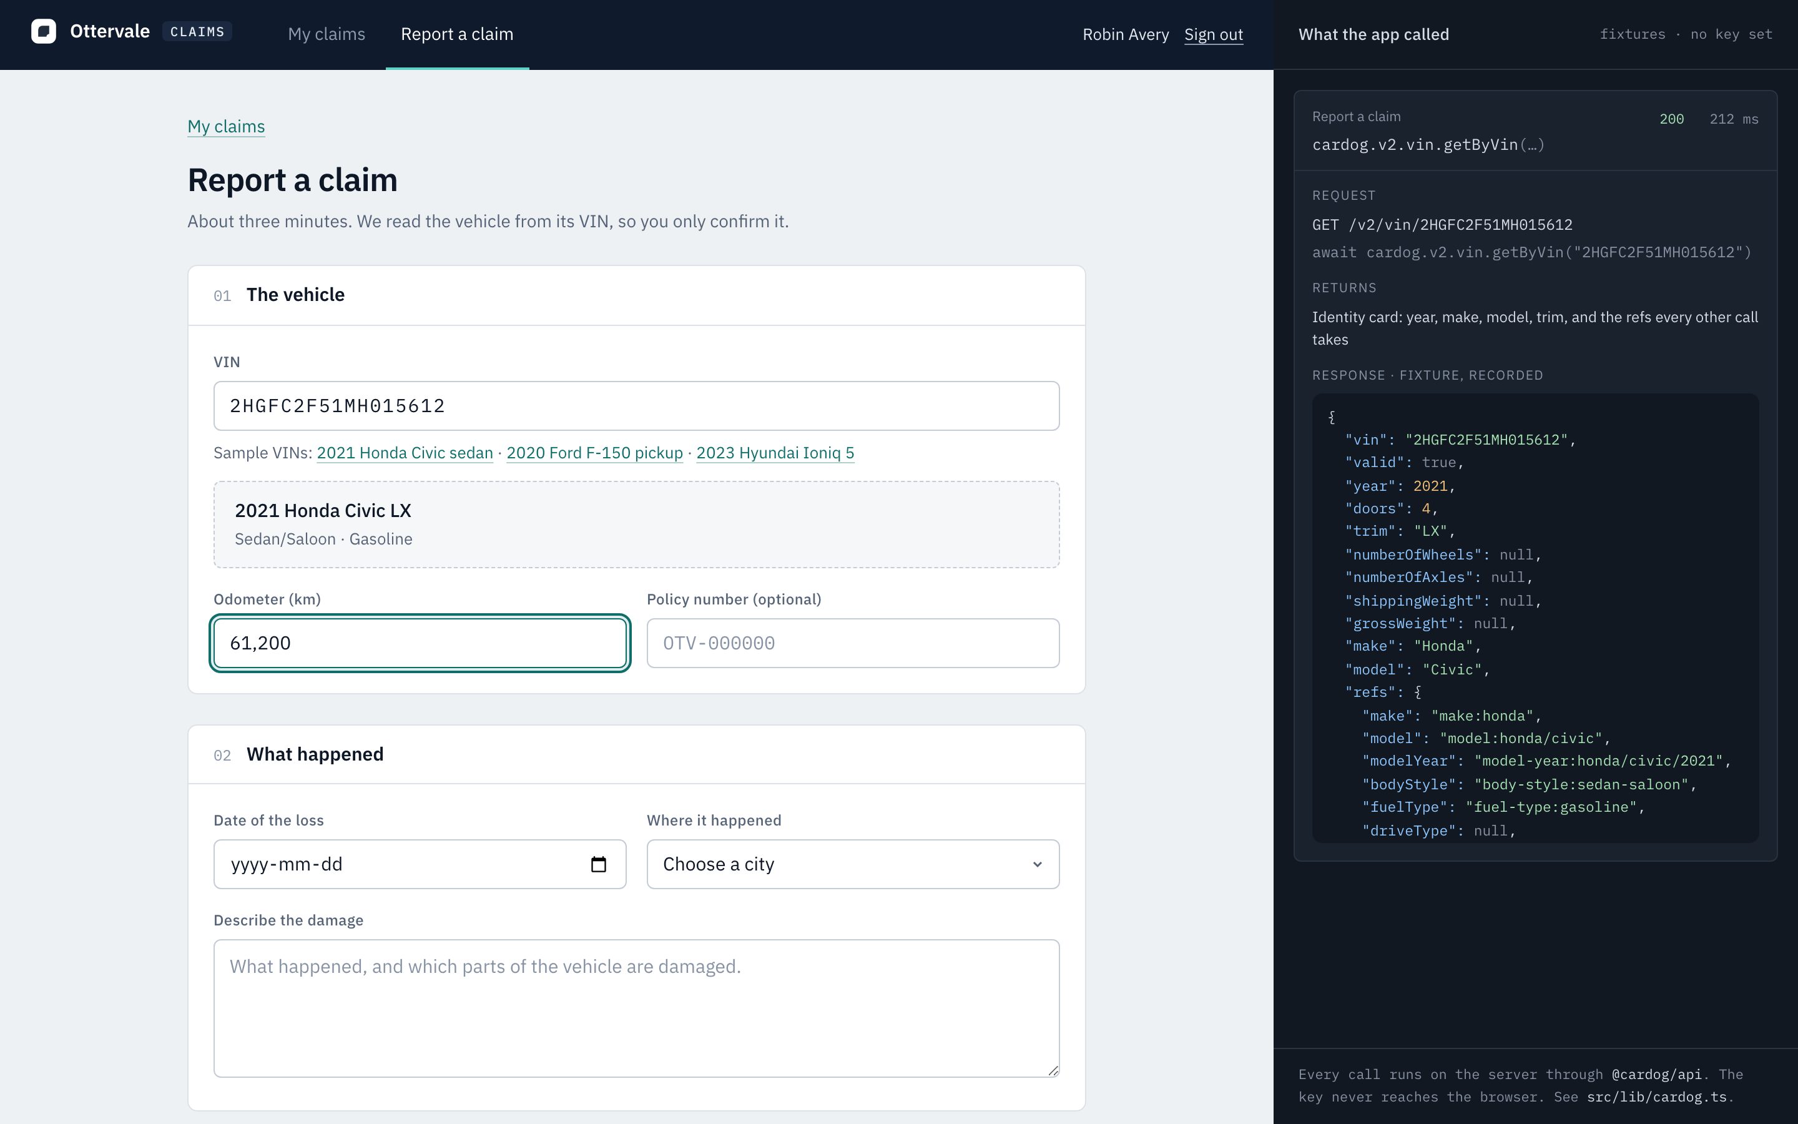Focus the Date of the loss field
This screenshot has width=1798, height=1124.
420,864
